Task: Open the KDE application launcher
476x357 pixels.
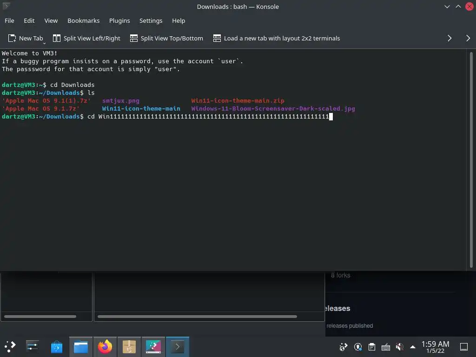Action: (10, 347)
